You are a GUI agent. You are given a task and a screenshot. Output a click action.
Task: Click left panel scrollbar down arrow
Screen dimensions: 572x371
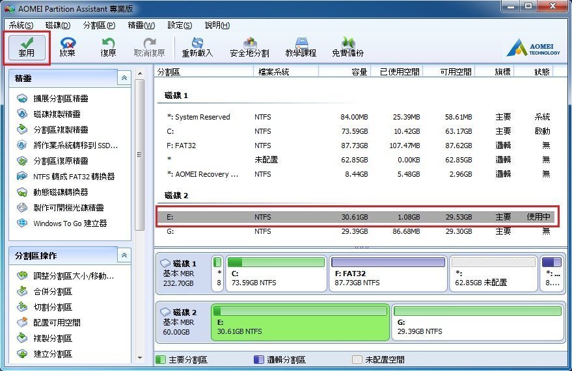(140, 358)
